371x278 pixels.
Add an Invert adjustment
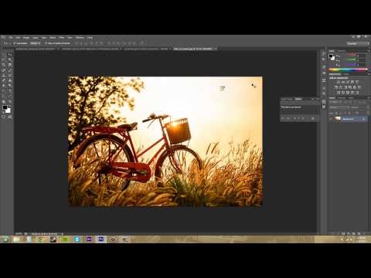point(338,93)
